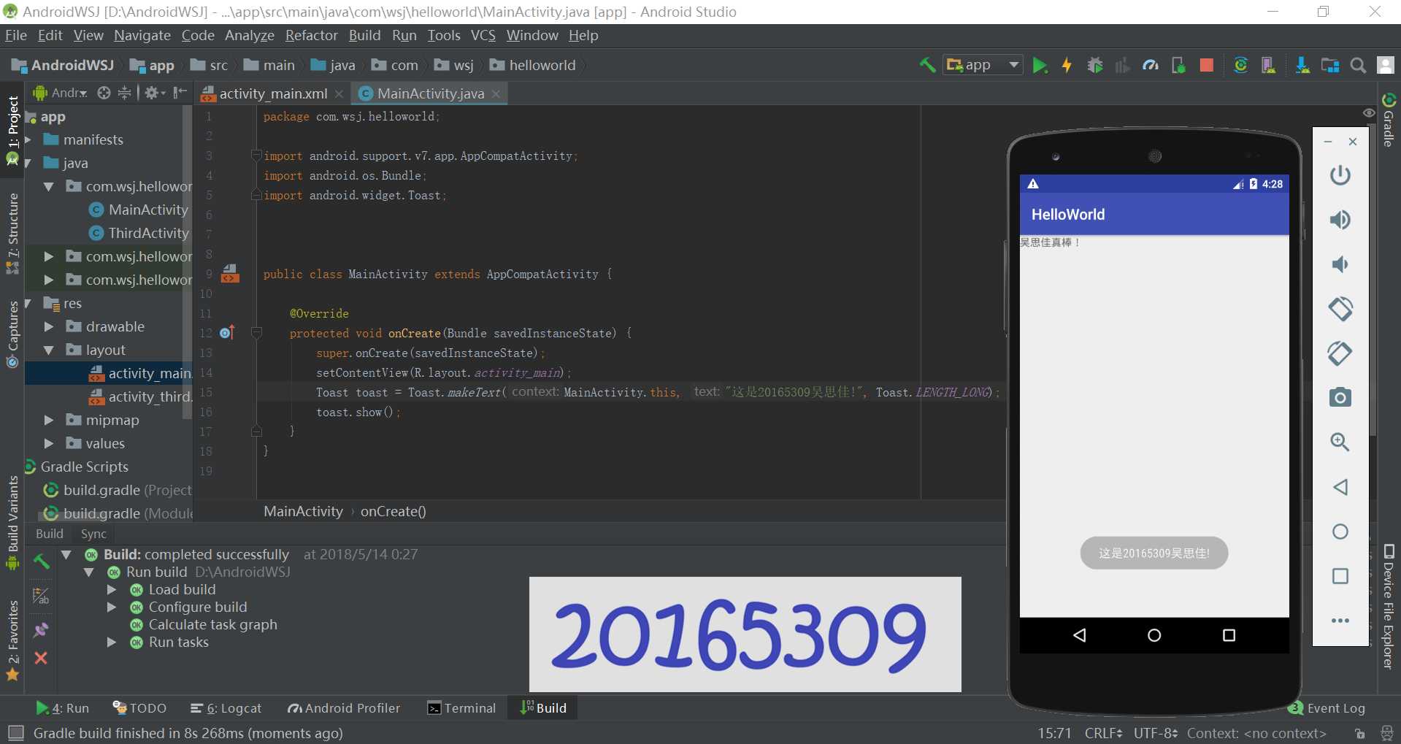The height and width of the screenshot is (744, 1401).
Task: Take emulator screenshot with camera icon
Action: click(1340, 397)
